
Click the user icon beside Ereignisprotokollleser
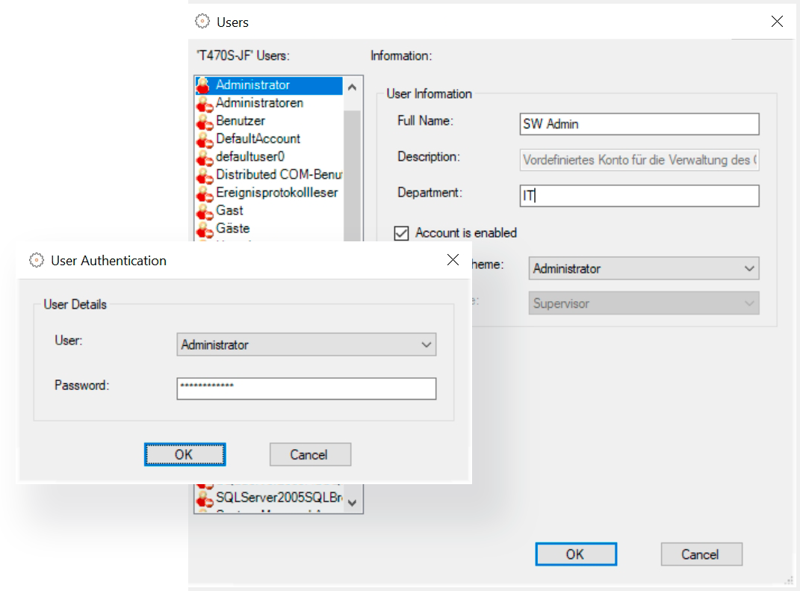point(206,193)
